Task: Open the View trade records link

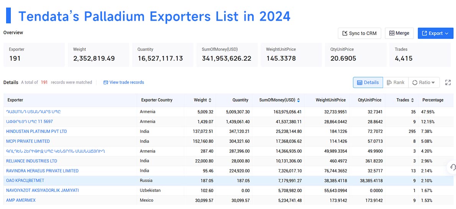Action: pyautogui.click(x=124, y=82)
